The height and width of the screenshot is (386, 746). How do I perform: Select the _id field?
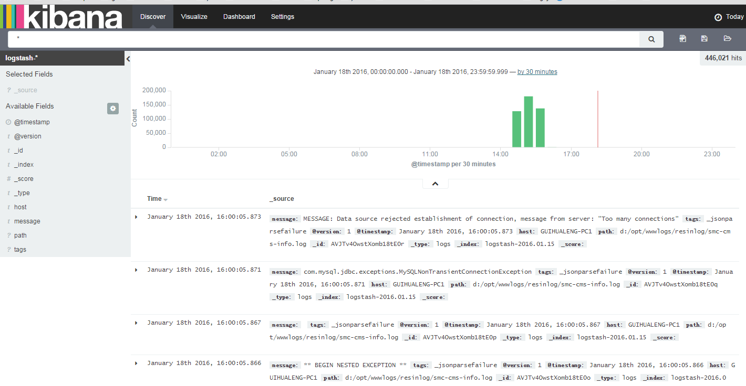(x=19, y=151)
